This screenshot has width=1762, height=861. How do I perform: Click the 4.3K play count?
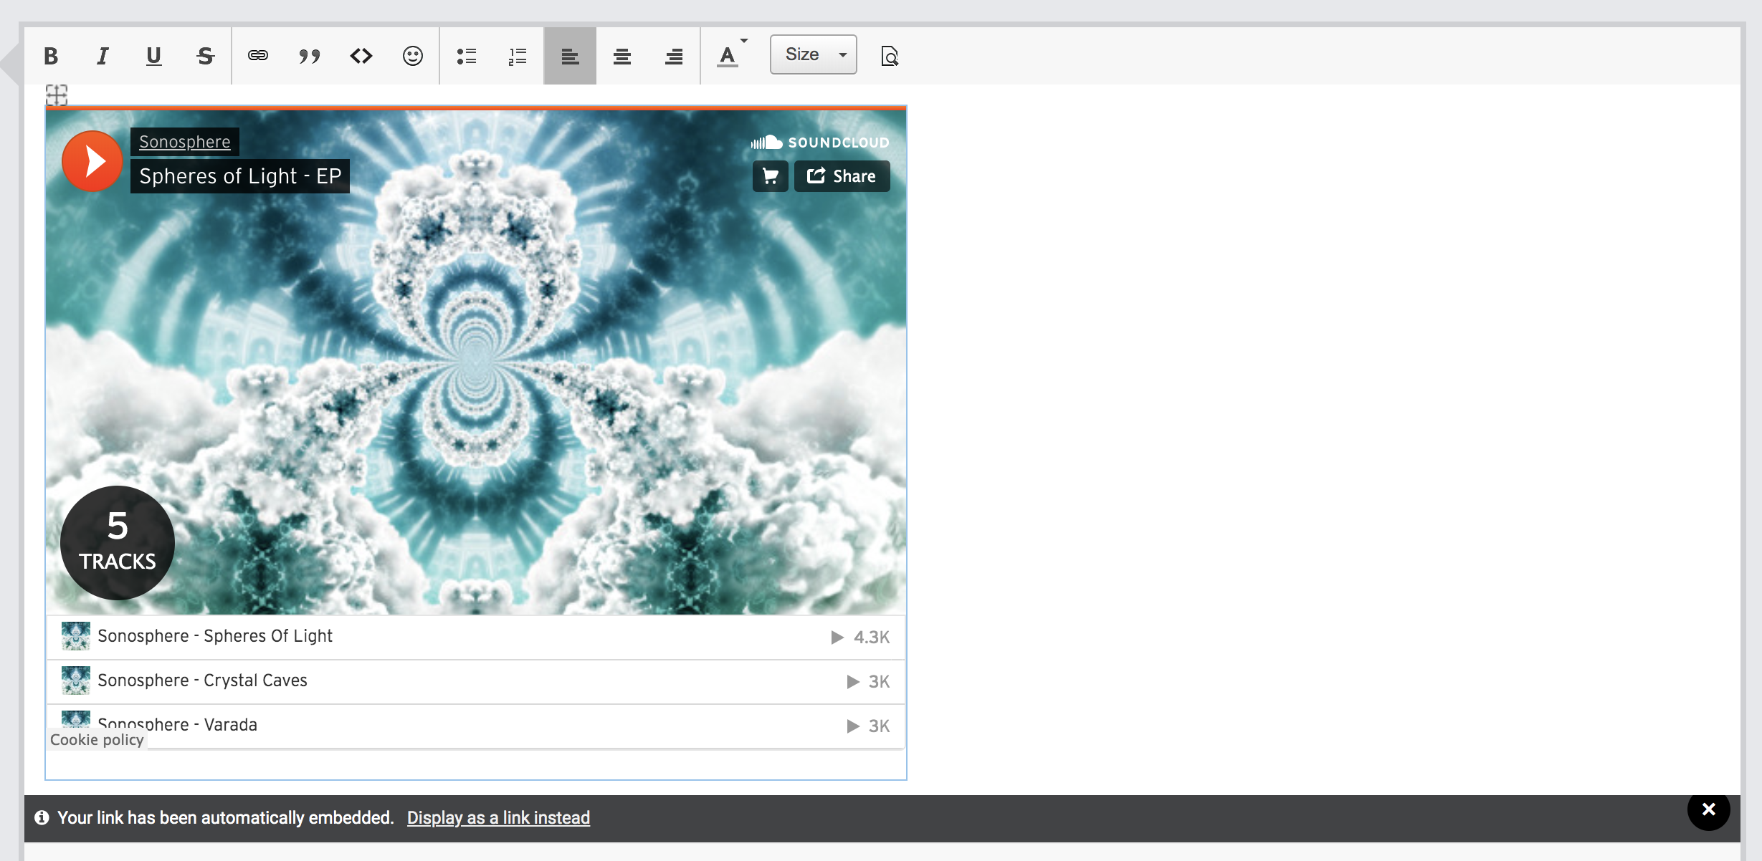pos(860,638)
